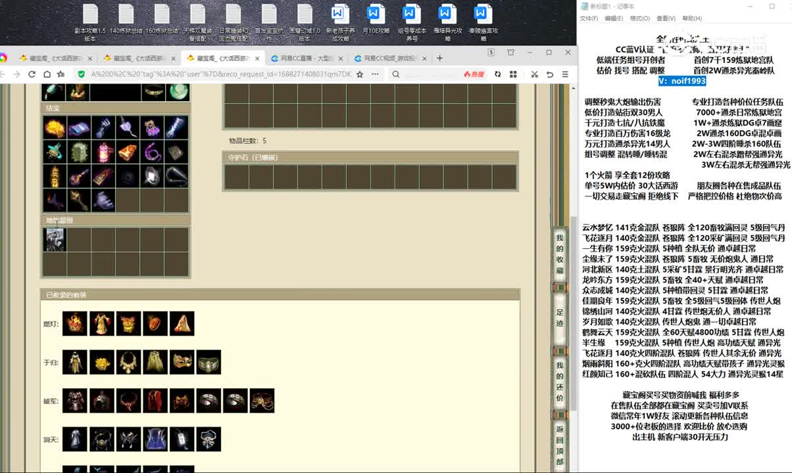Open desktop file 副本攻略1.5版本

click(90, 23)
